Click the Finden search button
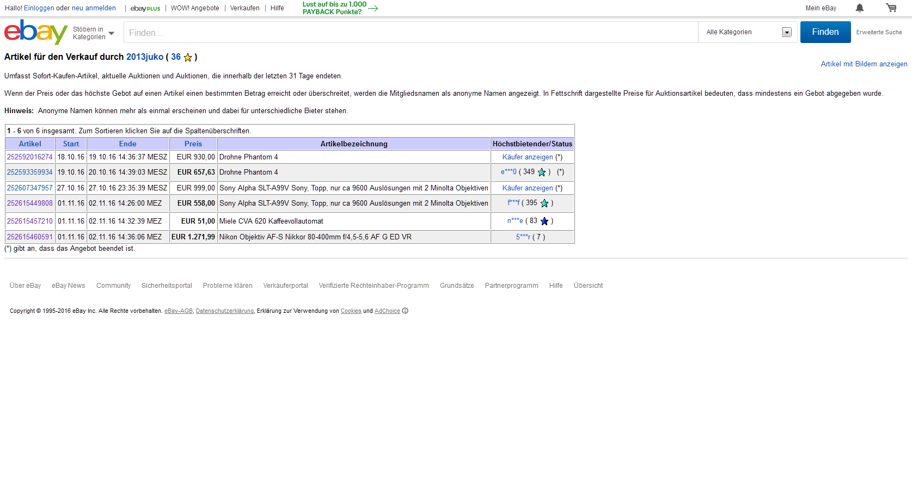This screenshot has width=912, height=494. (825, 32)
